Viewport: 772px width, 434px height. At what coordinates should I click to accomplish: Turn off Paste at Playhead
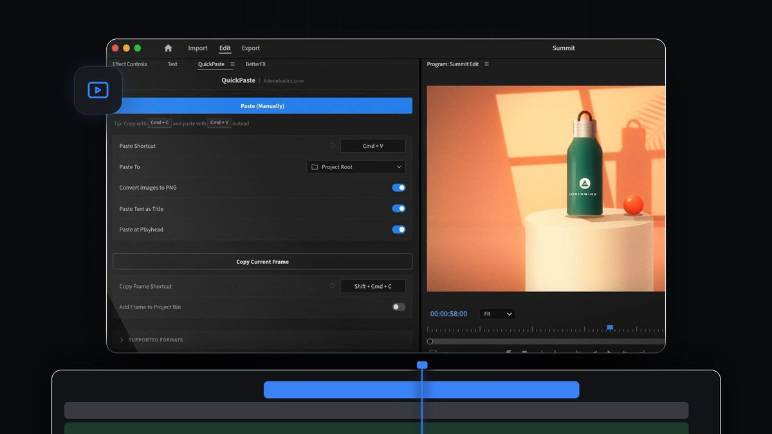pos(399,230)
